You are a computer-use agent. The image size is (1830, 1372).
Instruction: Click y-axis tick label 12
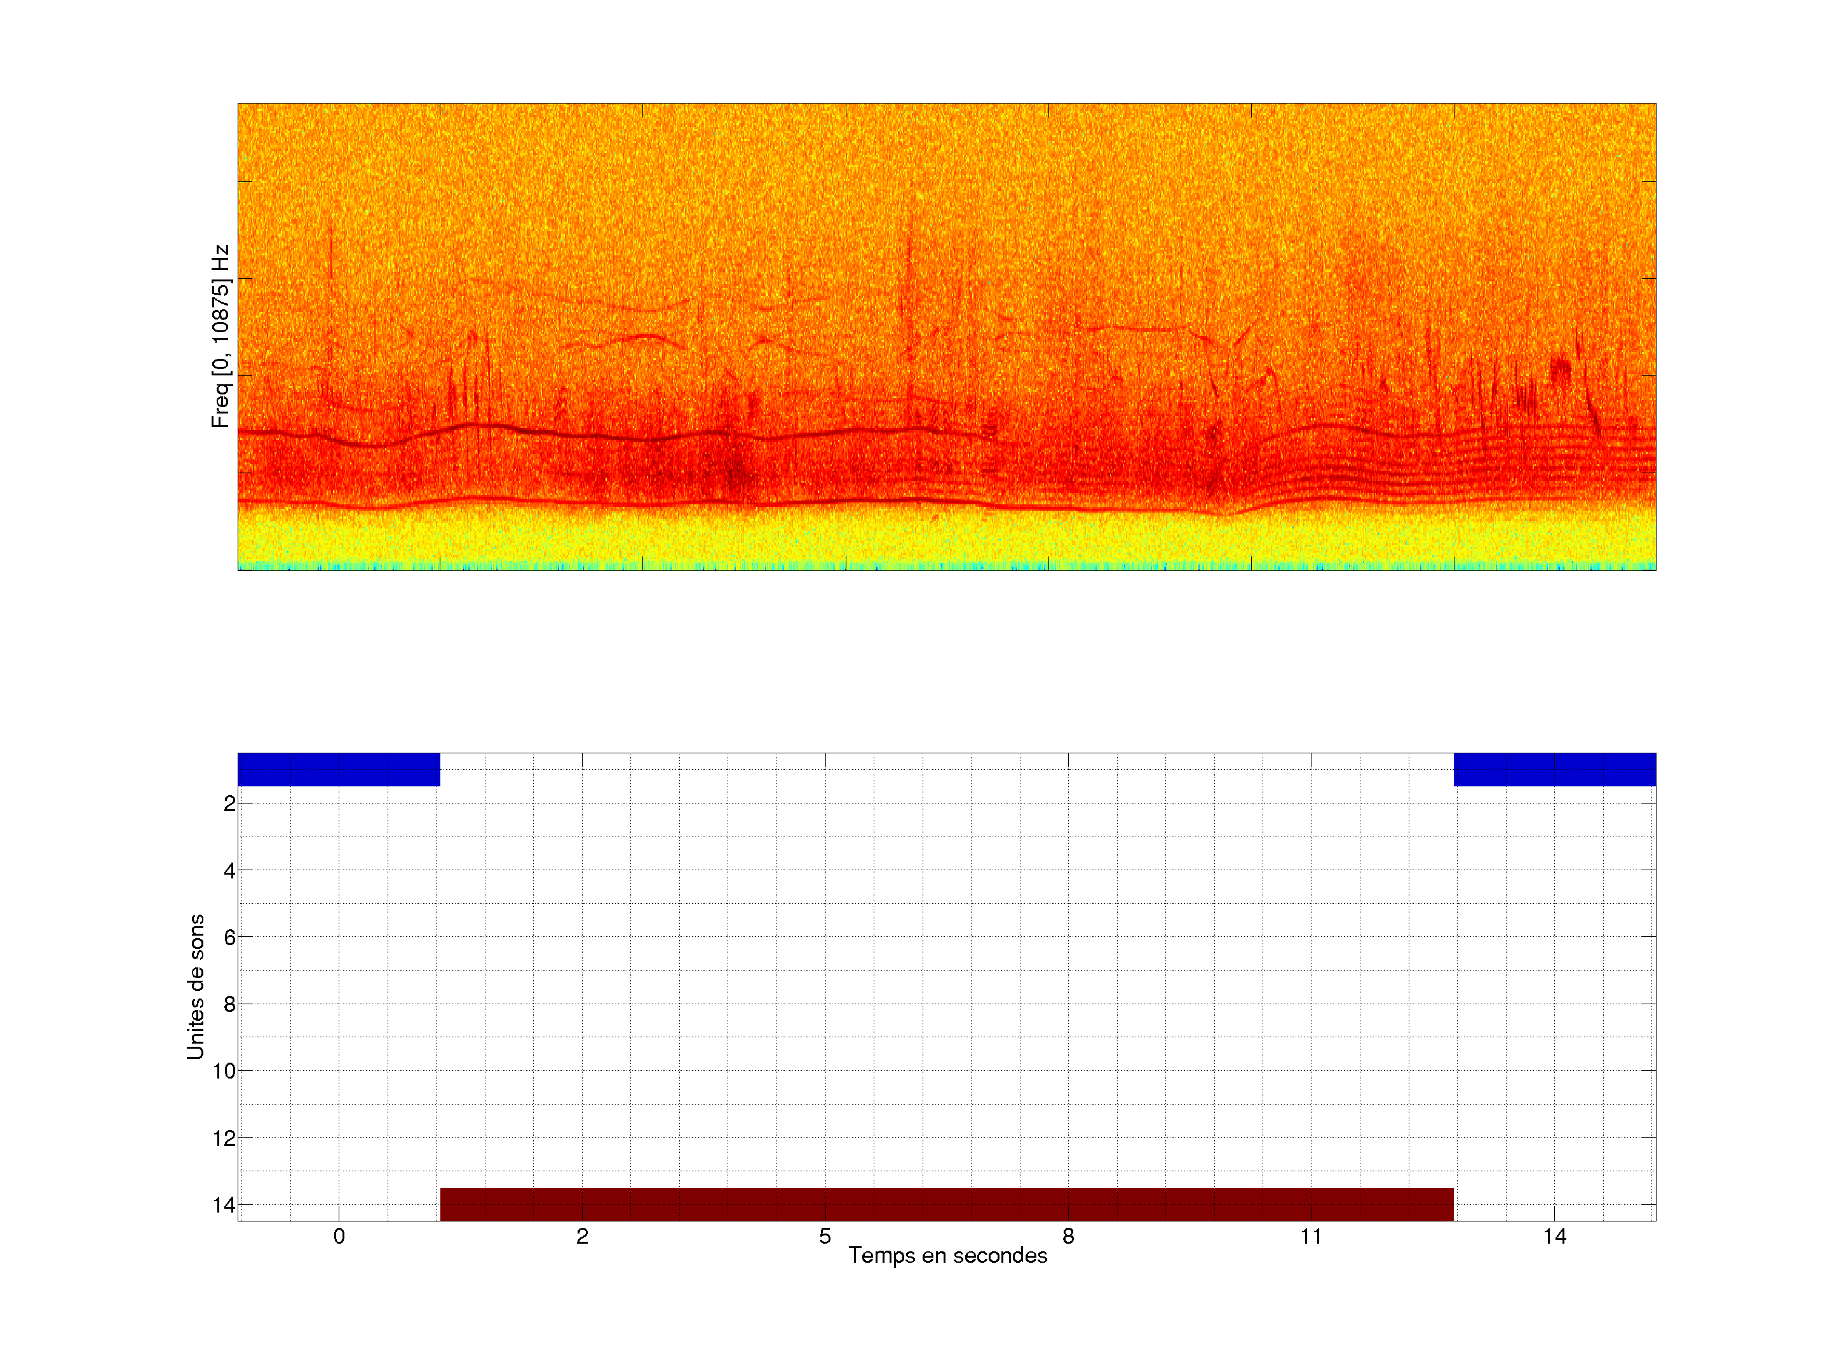pyautogui.click(x=224, y=1138)
